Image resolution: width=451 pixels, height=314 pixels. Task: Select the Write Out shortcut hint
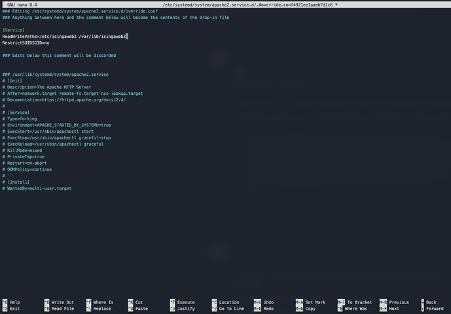point(63,302)
